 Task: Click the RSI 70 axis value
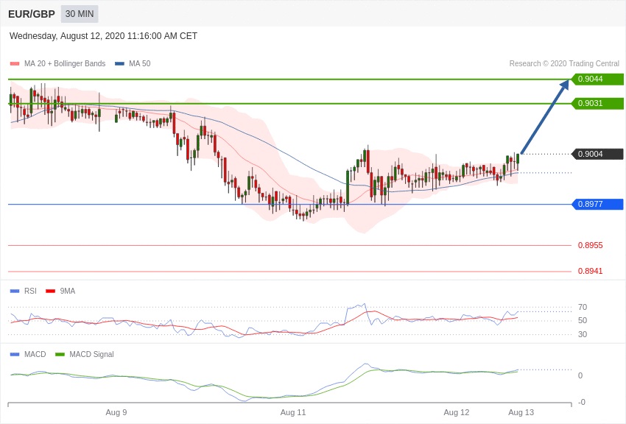click(x=583, y=307)
